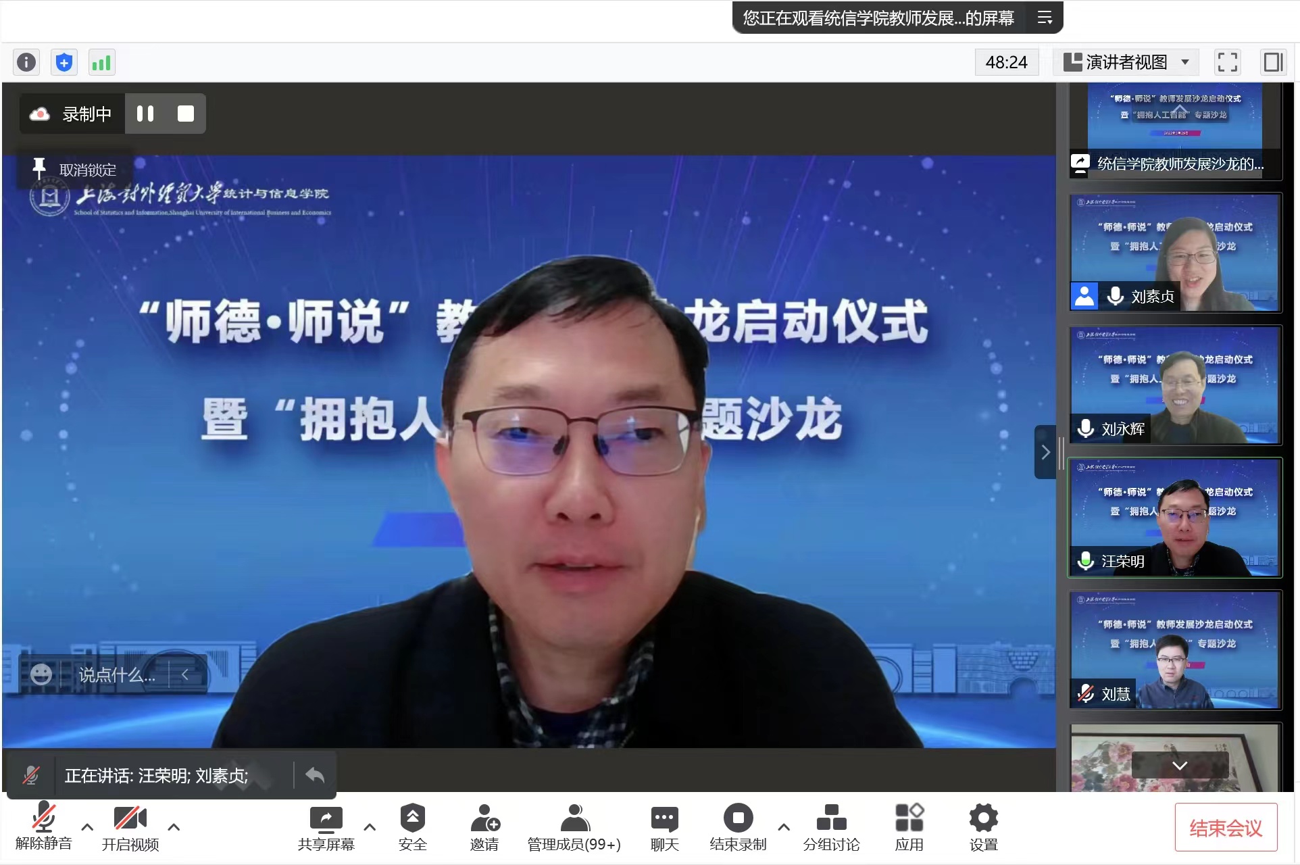Select 刘永辉 participant video thumbnail
The width and height of the screenshot is (1300, 865).
click(1175, 385)
